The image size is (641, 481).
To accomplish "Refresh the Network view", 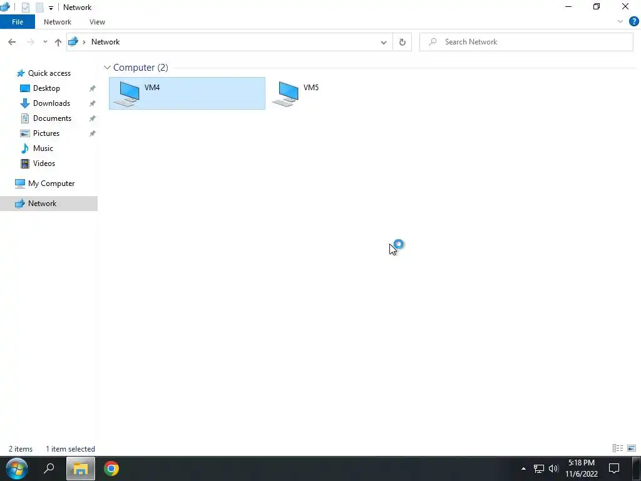I will click(403, 42).
